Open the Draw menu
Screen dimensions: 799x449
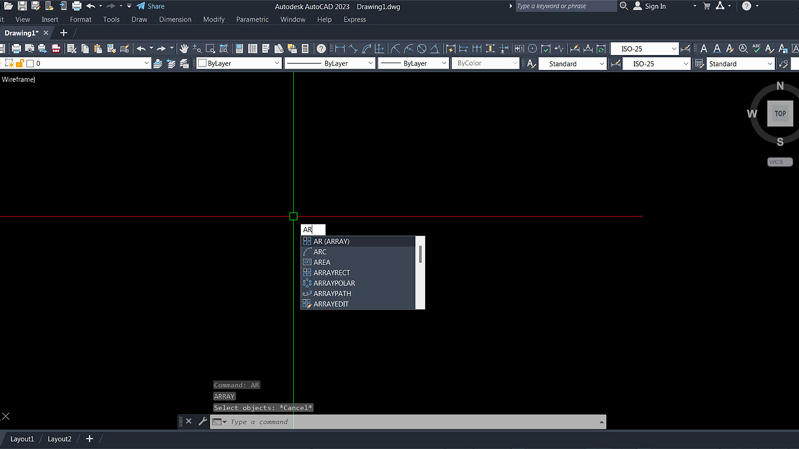coord(139,19)
